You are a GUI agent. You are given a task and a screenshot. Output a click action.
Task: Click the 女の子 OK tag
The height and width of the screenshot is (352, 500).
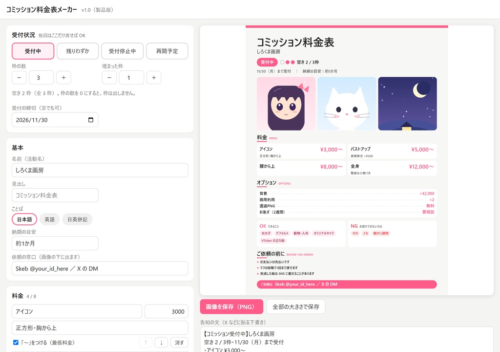click(266, 233)
